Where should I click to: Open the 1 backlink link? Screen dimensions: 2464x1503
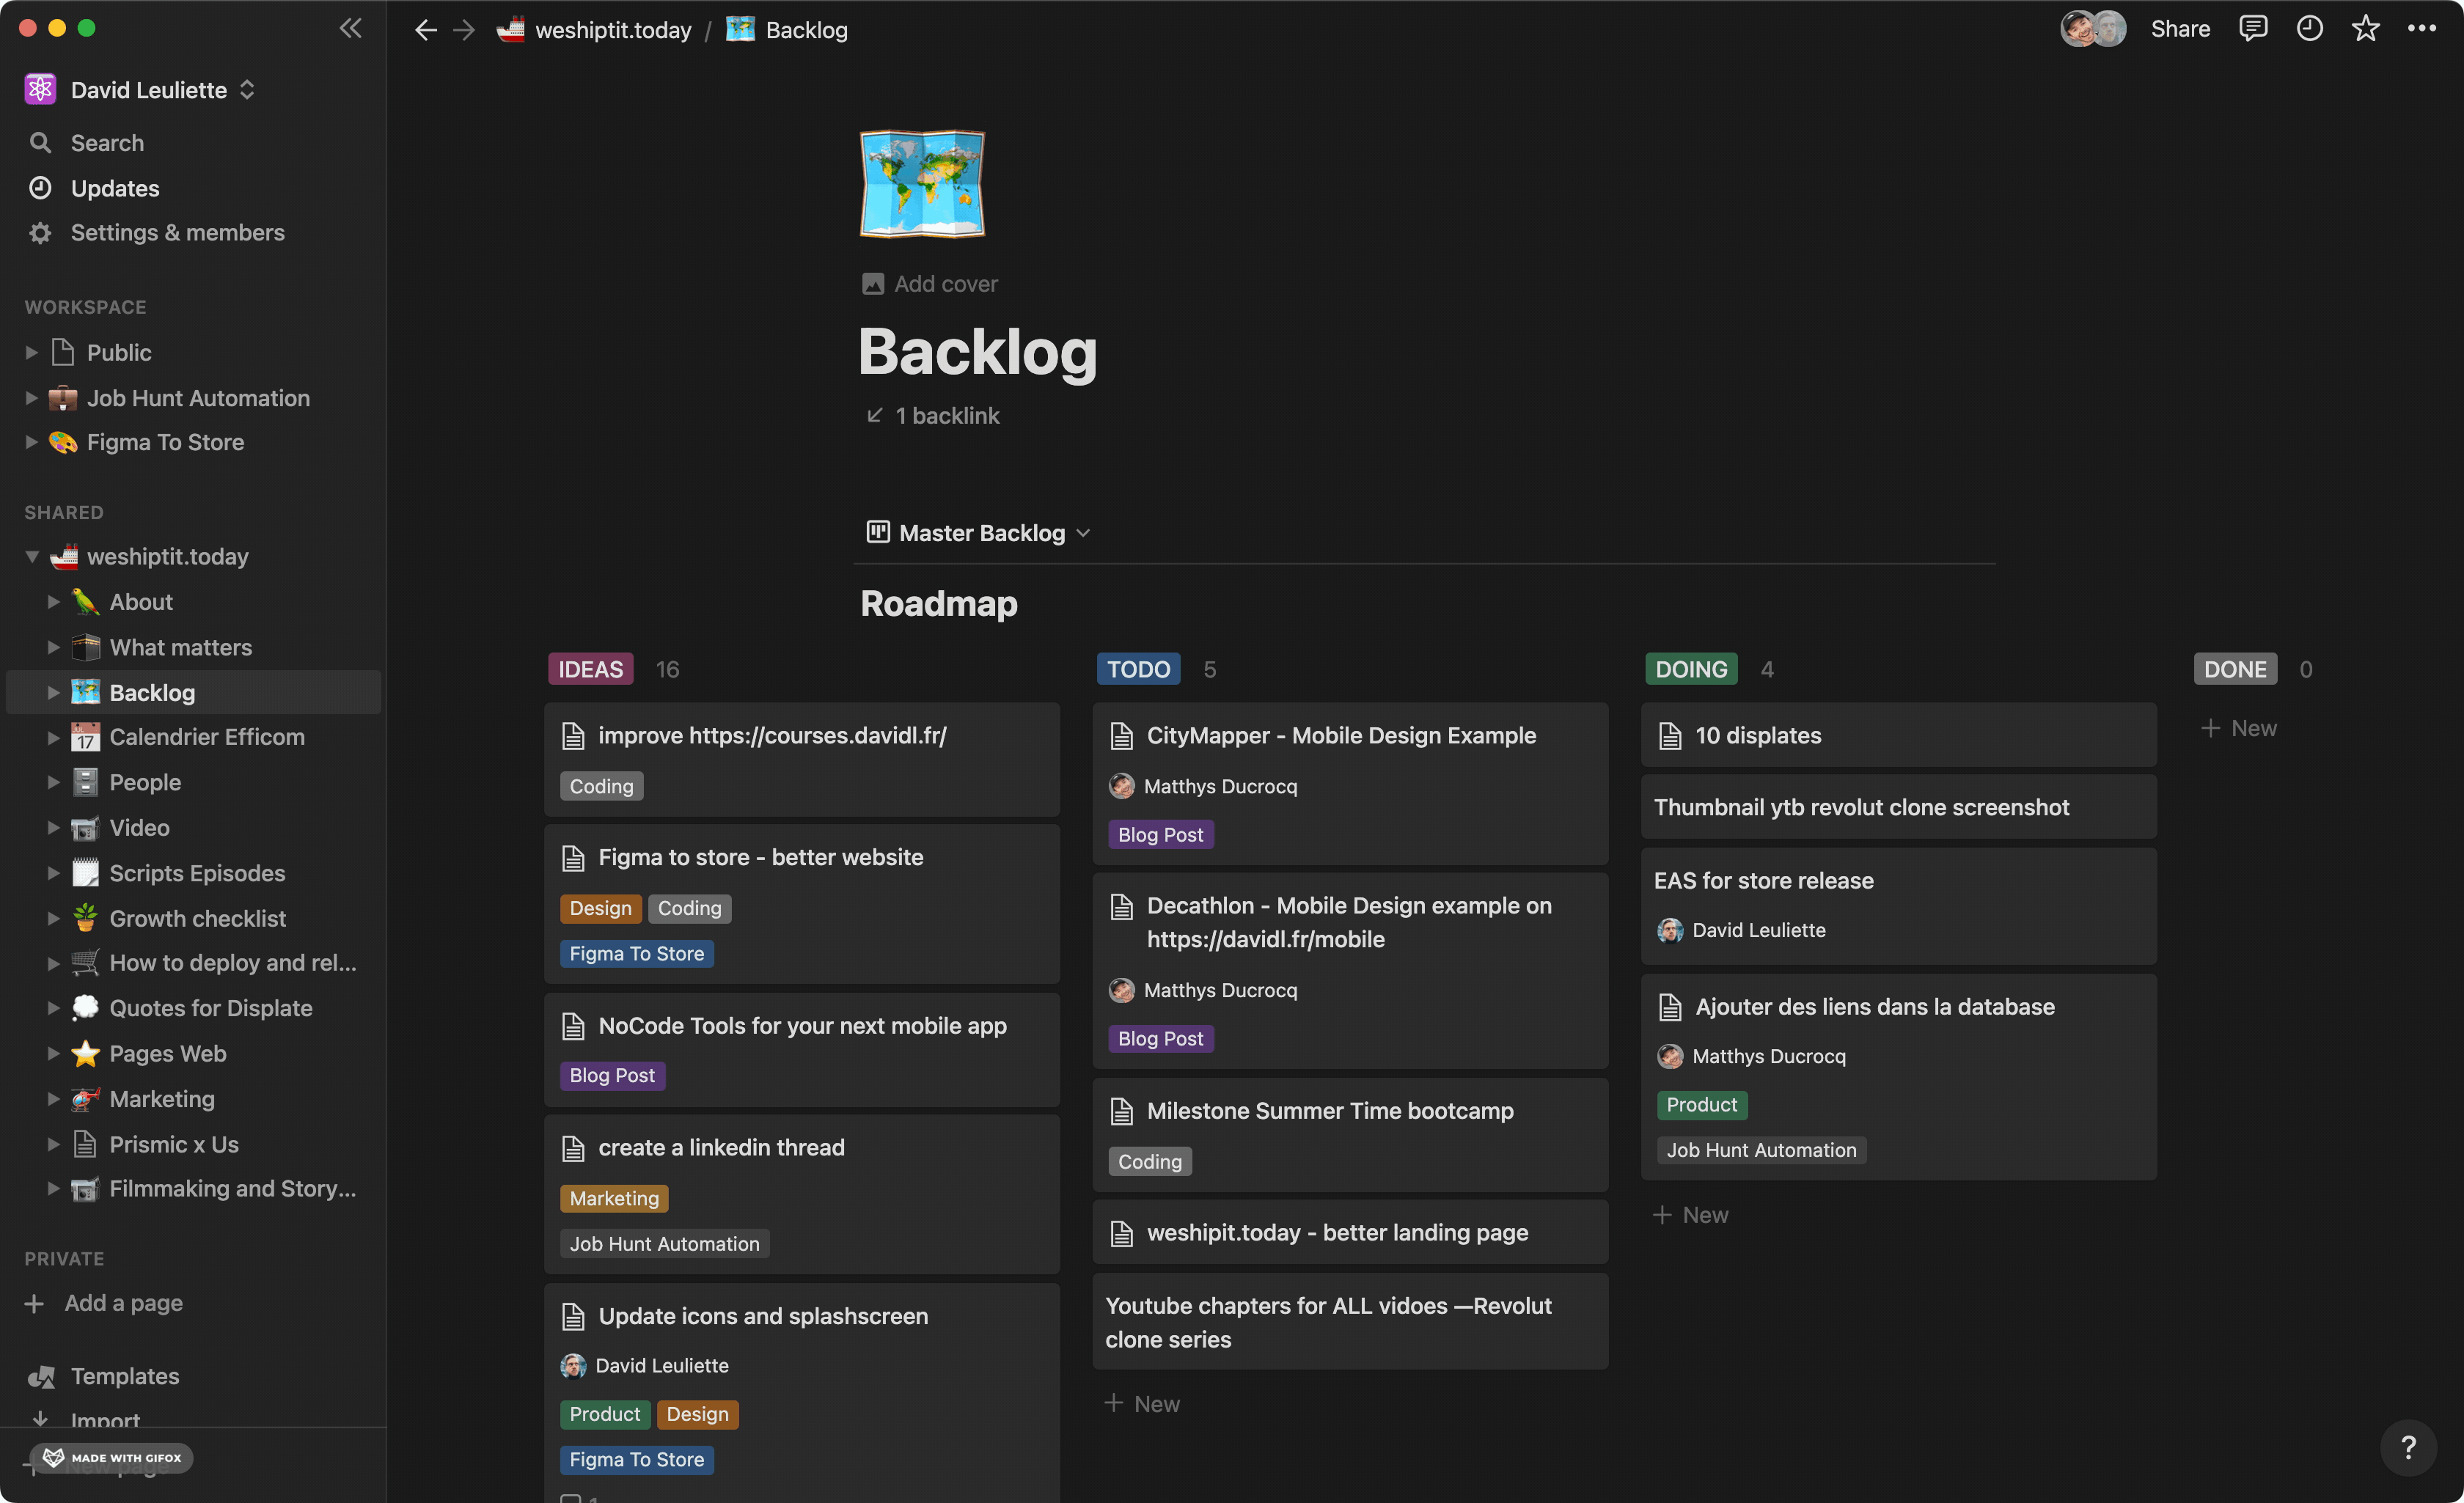click(x=946, y=416)
